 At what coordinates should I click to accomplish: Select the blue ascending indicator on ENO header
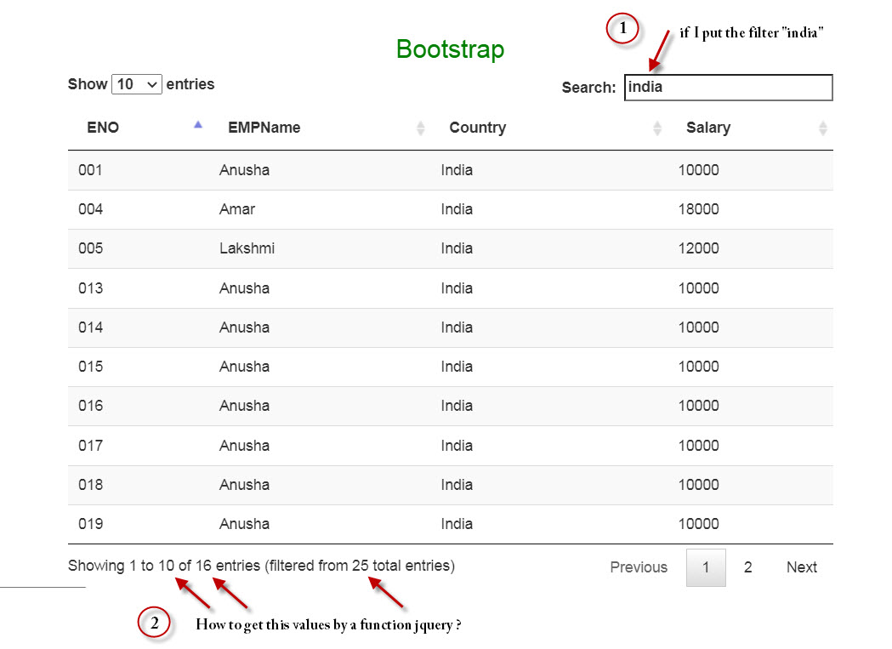tap(197, 124)
